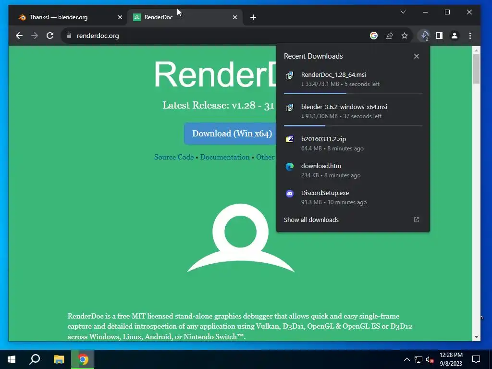Click the Blender favicon on first tab
The image size is (492, 369).
click(22, 17)
